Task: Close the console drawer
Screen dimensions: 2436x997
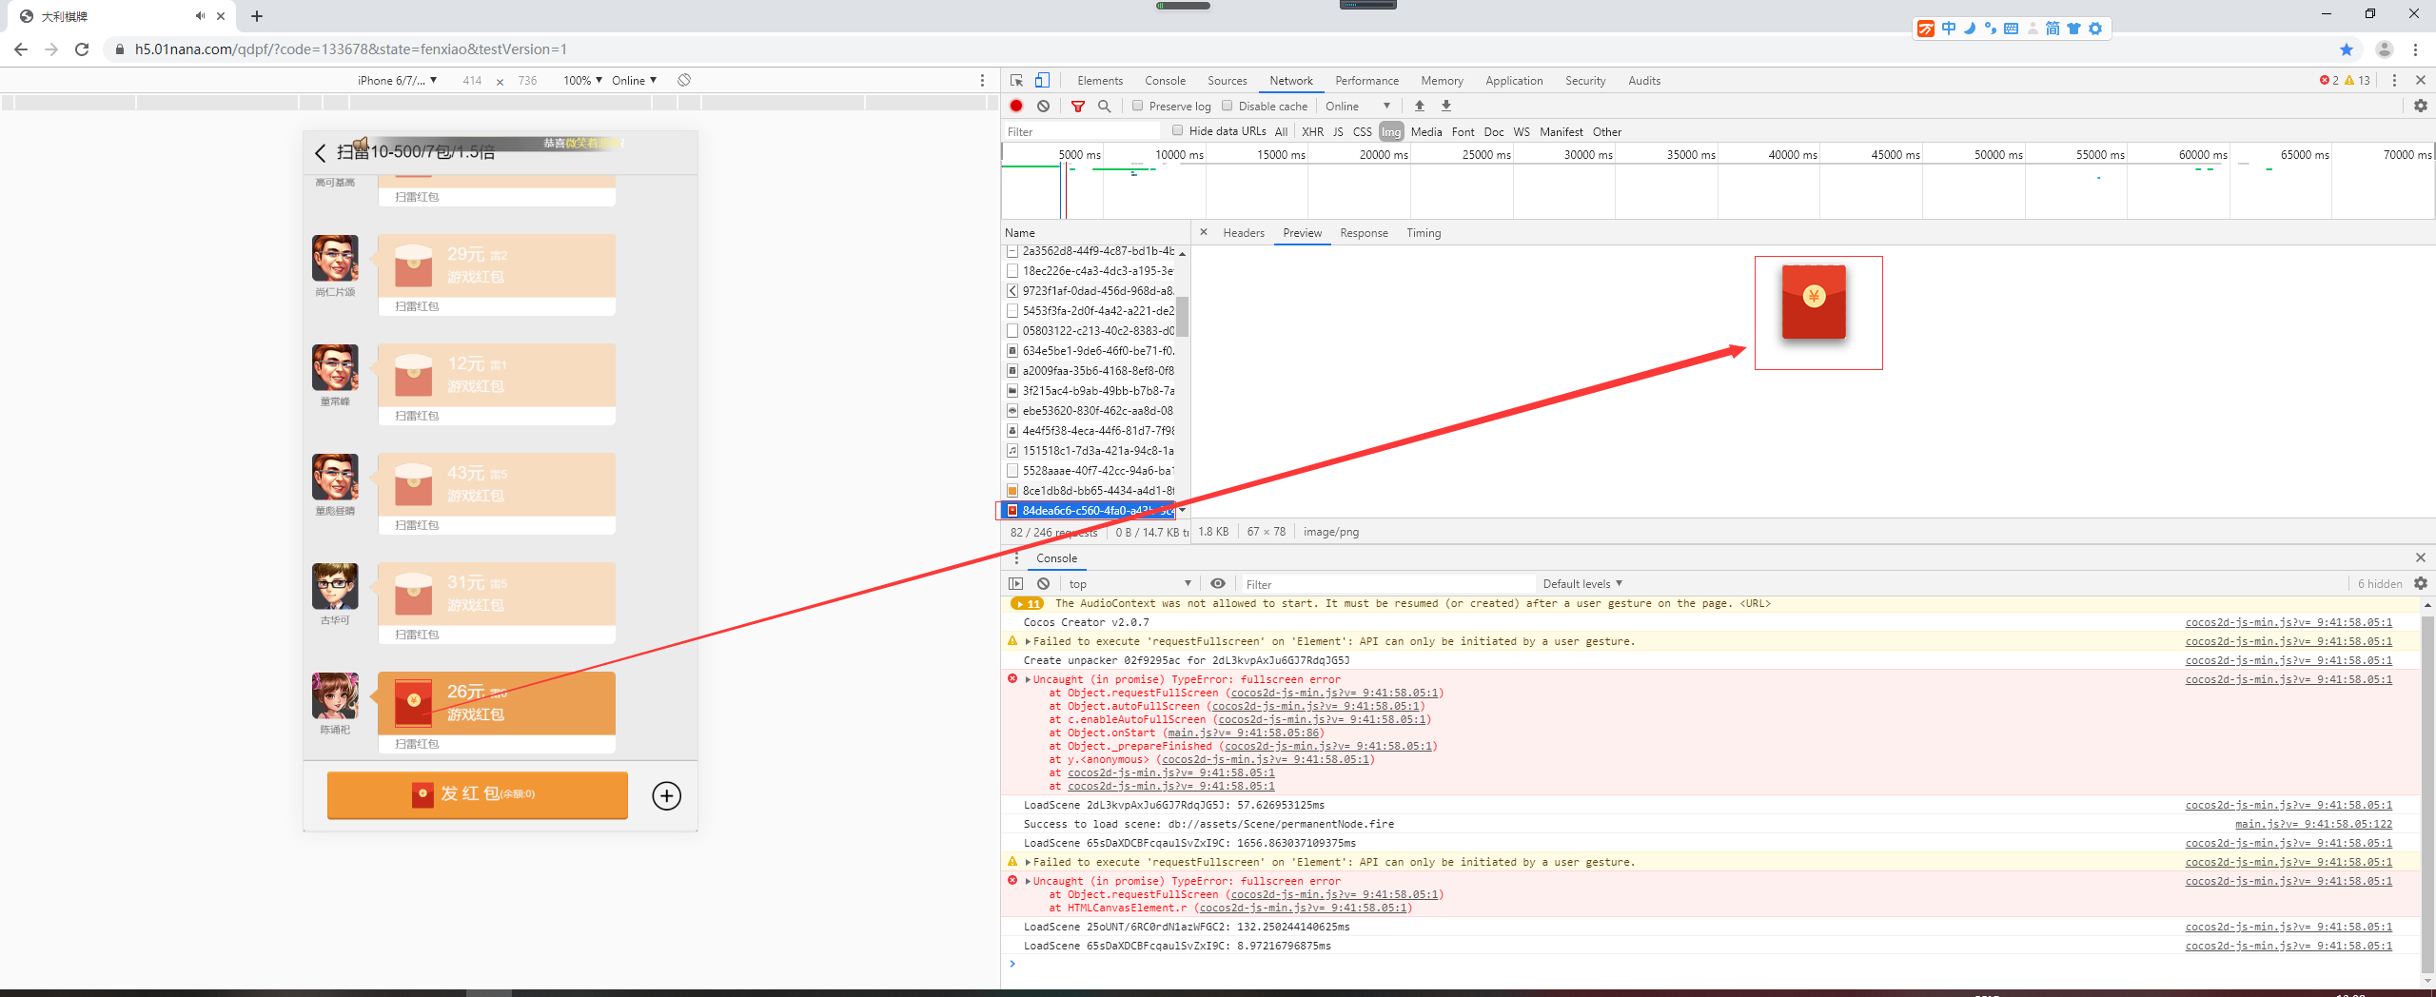Action: (2421, 557)
